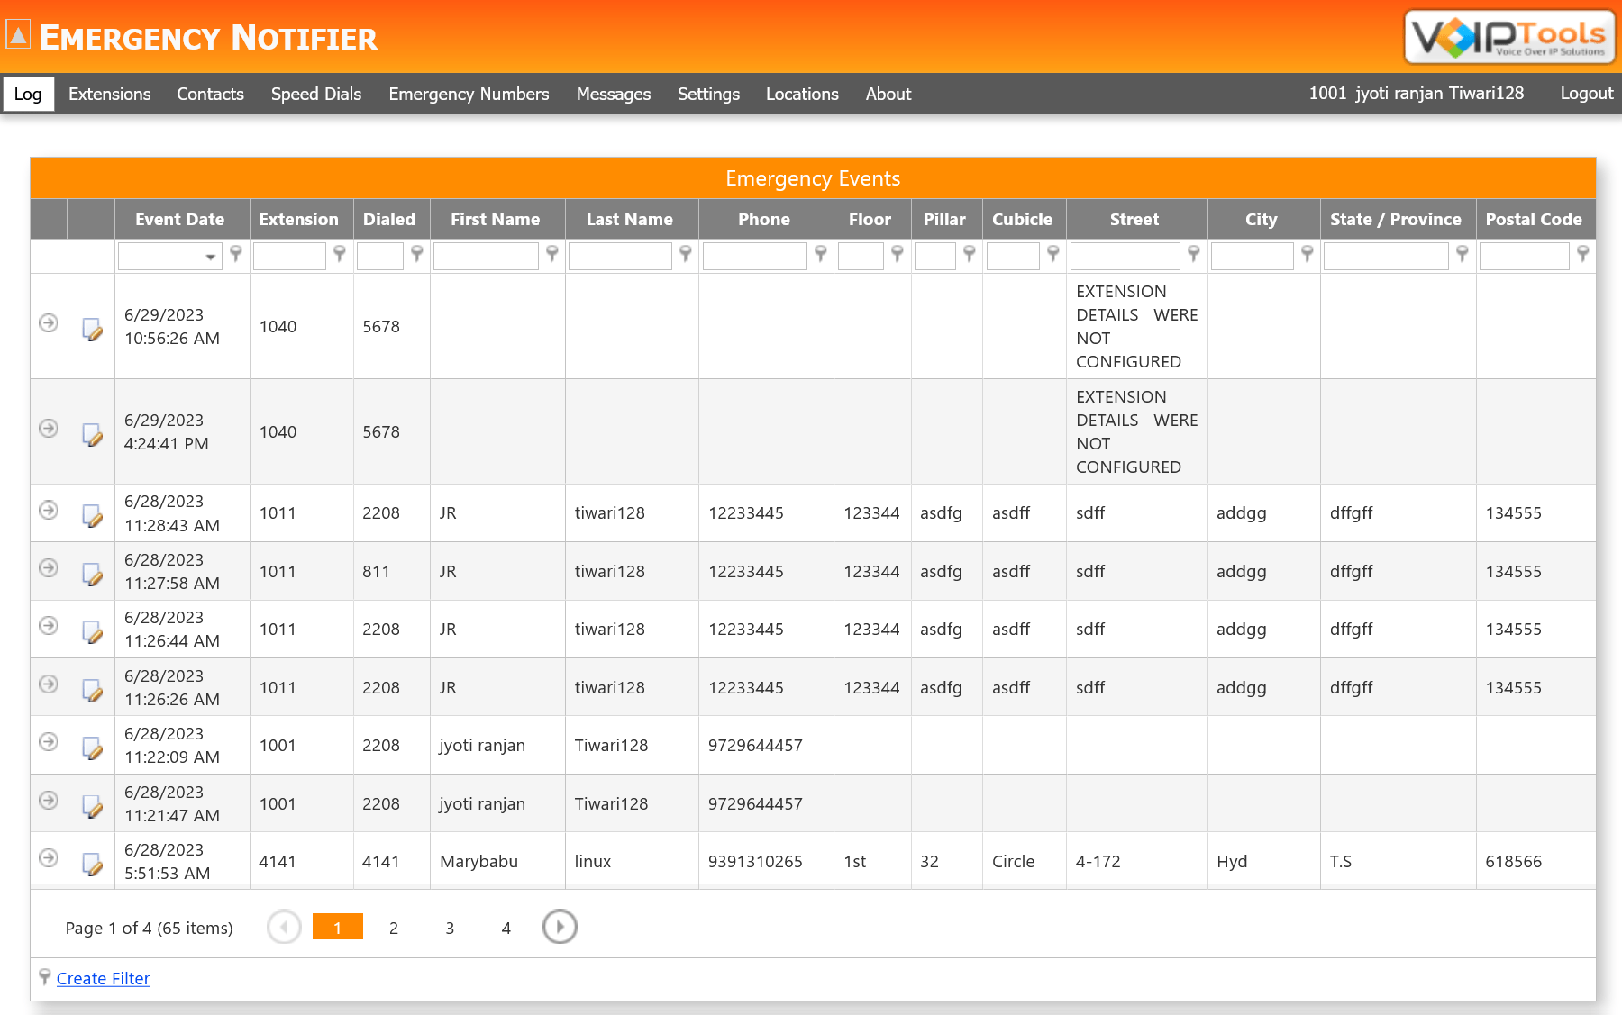Viewport: 1622px width, 1015px height.
Task: Click the Create Filter pin icon at bottom
Action: (44, 976)
